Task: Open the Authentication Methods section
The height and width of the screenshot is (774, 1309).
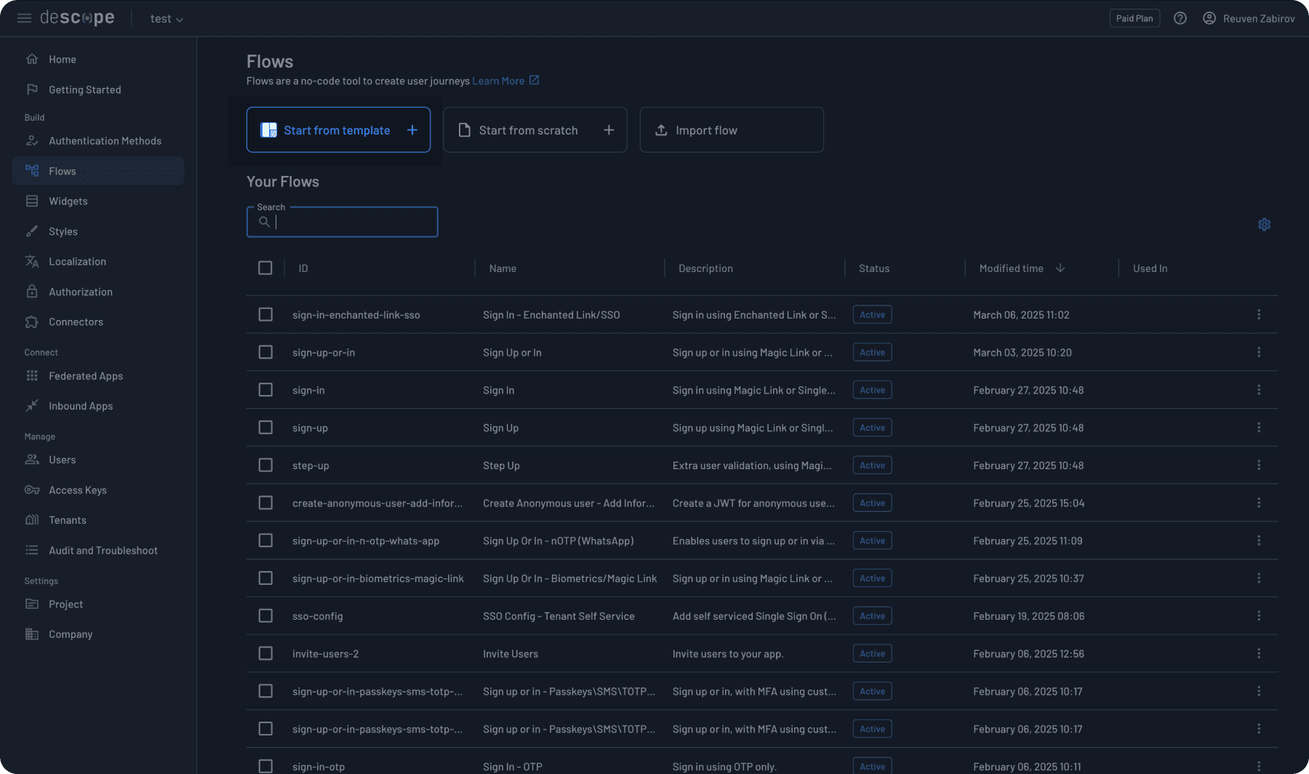Action: tap(105, 140)
